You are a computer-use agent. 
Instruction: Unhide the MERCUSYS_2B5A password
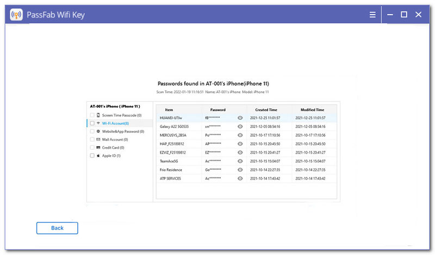240,135
